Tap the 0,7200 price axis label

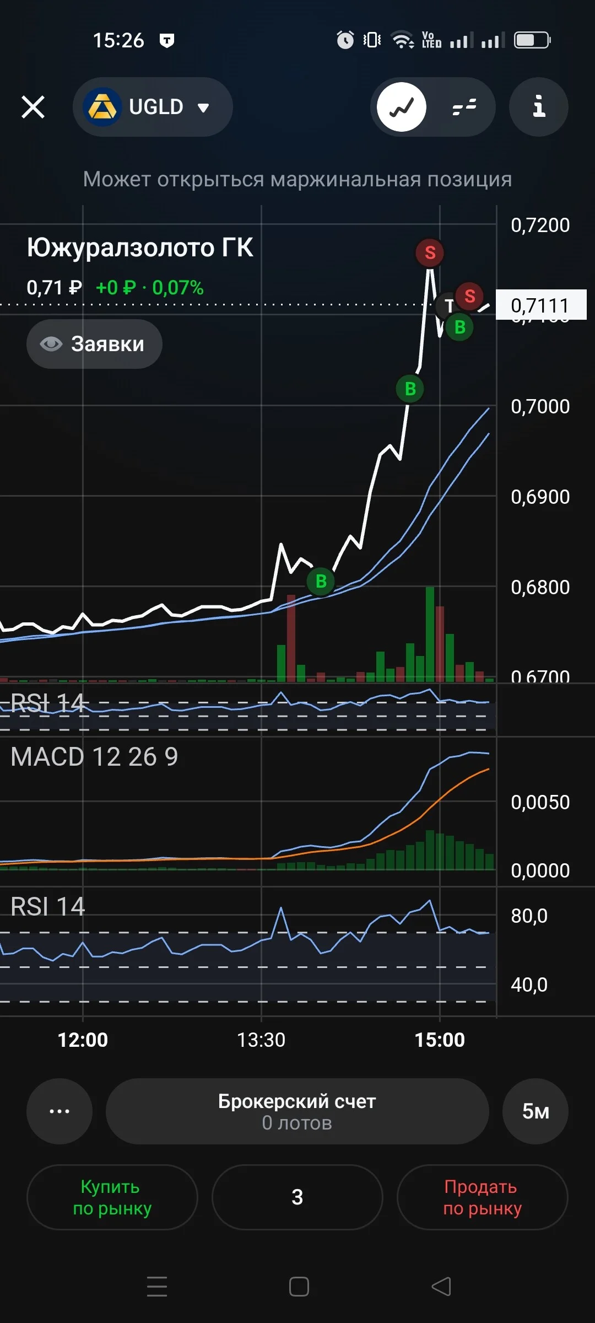pyautogui.click(x=540, y=225)
